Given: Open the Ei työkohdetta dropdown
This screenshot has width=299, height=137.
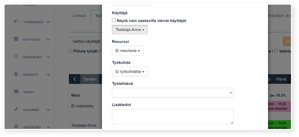Looking at the screenshot, I should click(130, 72).
